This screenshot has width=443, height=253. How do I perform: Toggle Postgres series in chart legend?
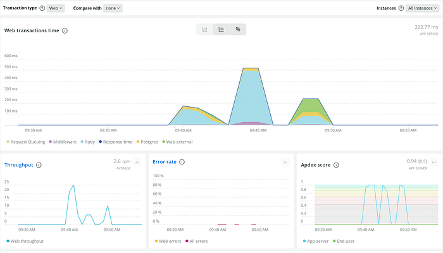click(x=147, y=142)
